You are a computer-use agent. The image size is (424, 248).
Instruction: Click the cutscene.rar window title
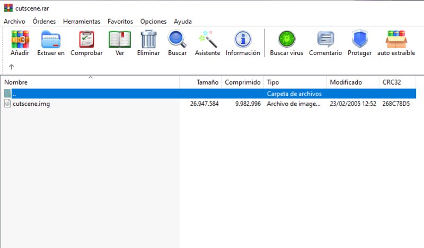coord(32,8)
